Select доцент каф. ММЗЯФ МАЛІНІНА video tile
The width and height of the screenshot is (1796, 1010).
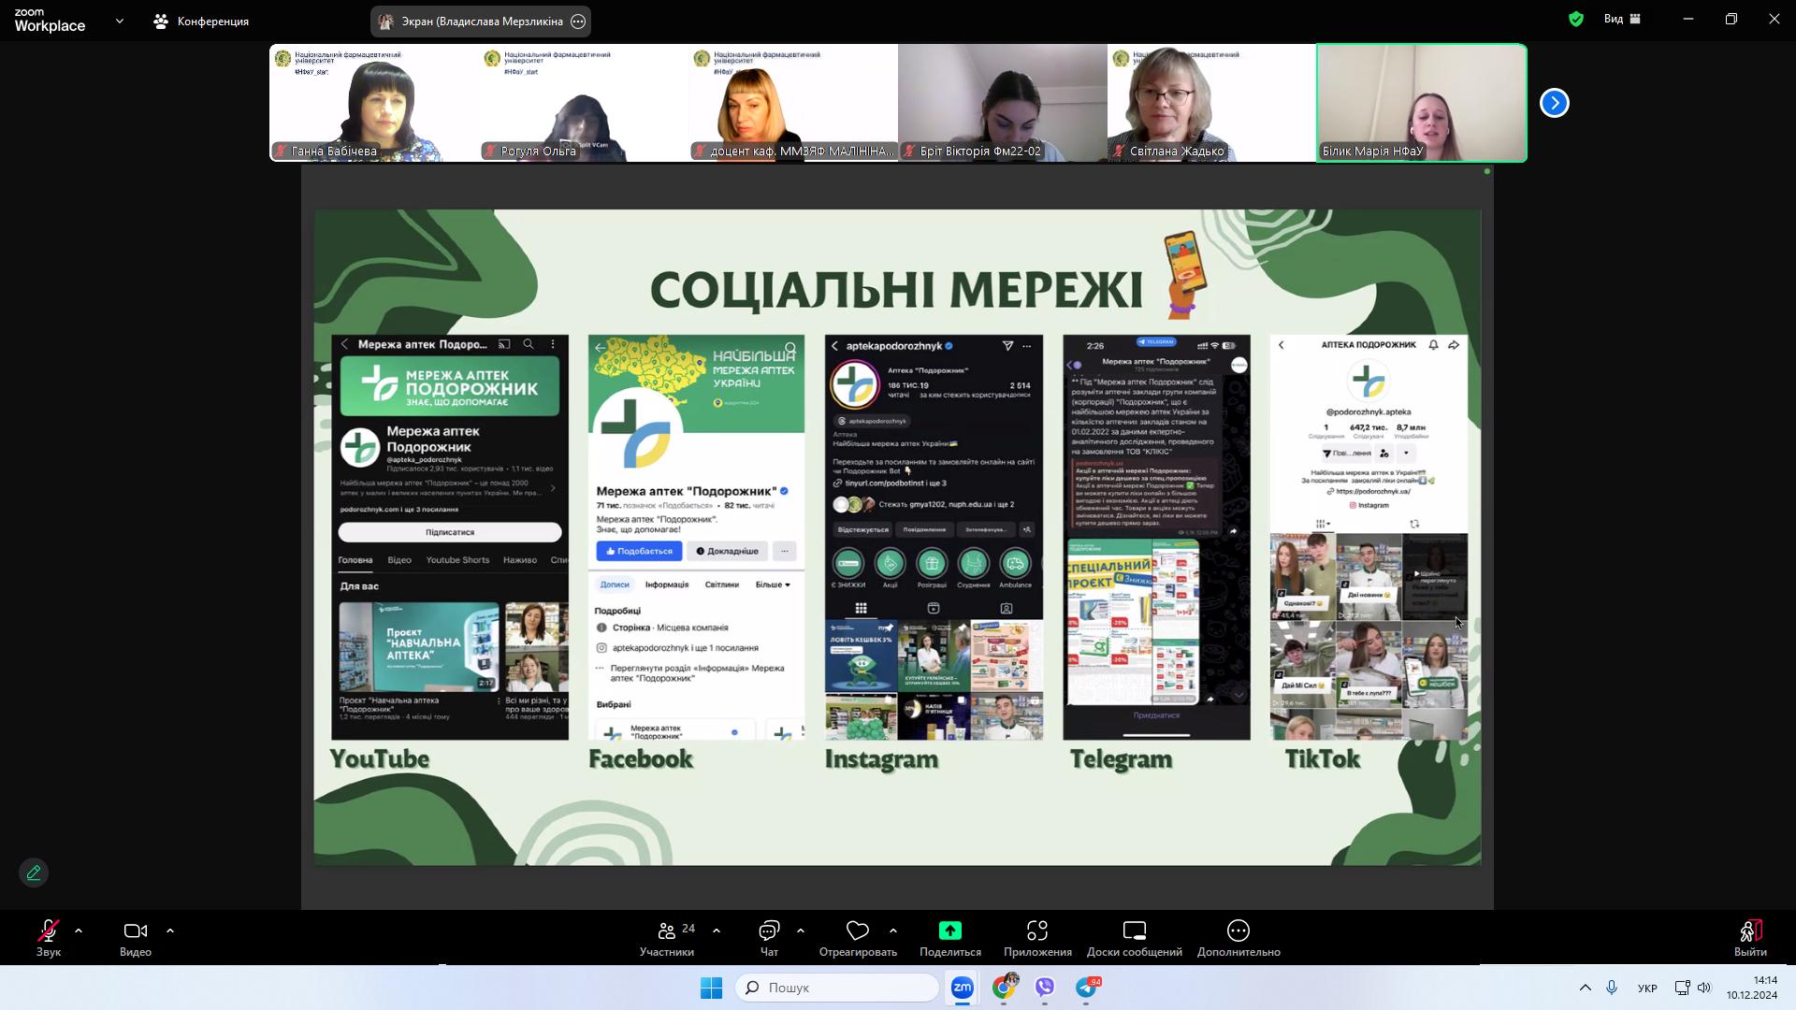tap(793, 103)
